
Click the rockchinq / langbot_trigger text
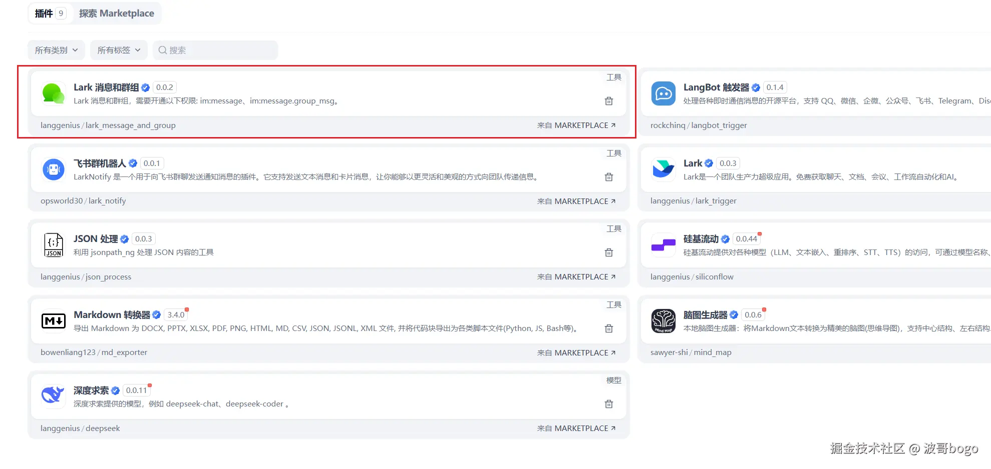click(x=699, y=125)
